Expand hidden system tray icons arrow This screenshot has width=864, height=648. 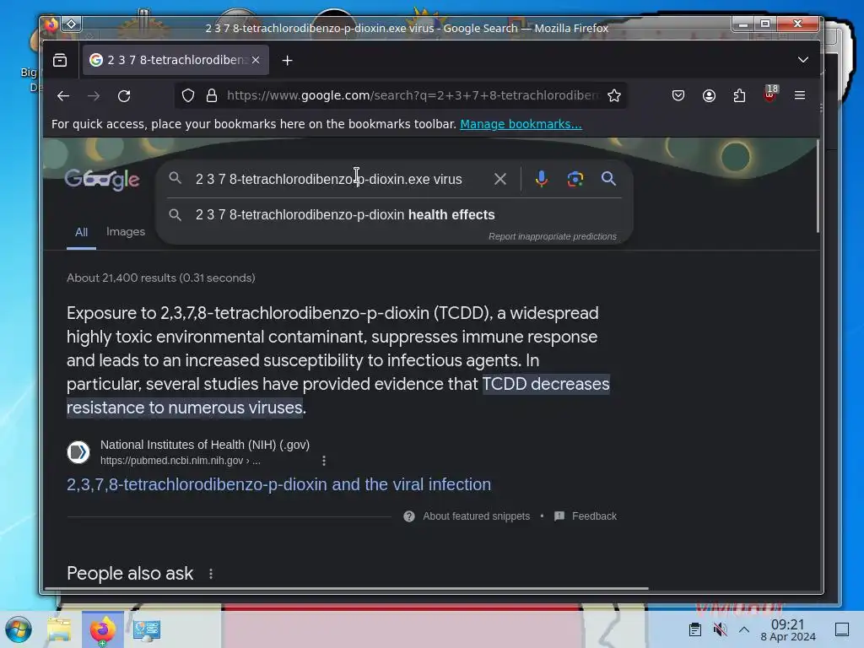click(x=744, y=629)
